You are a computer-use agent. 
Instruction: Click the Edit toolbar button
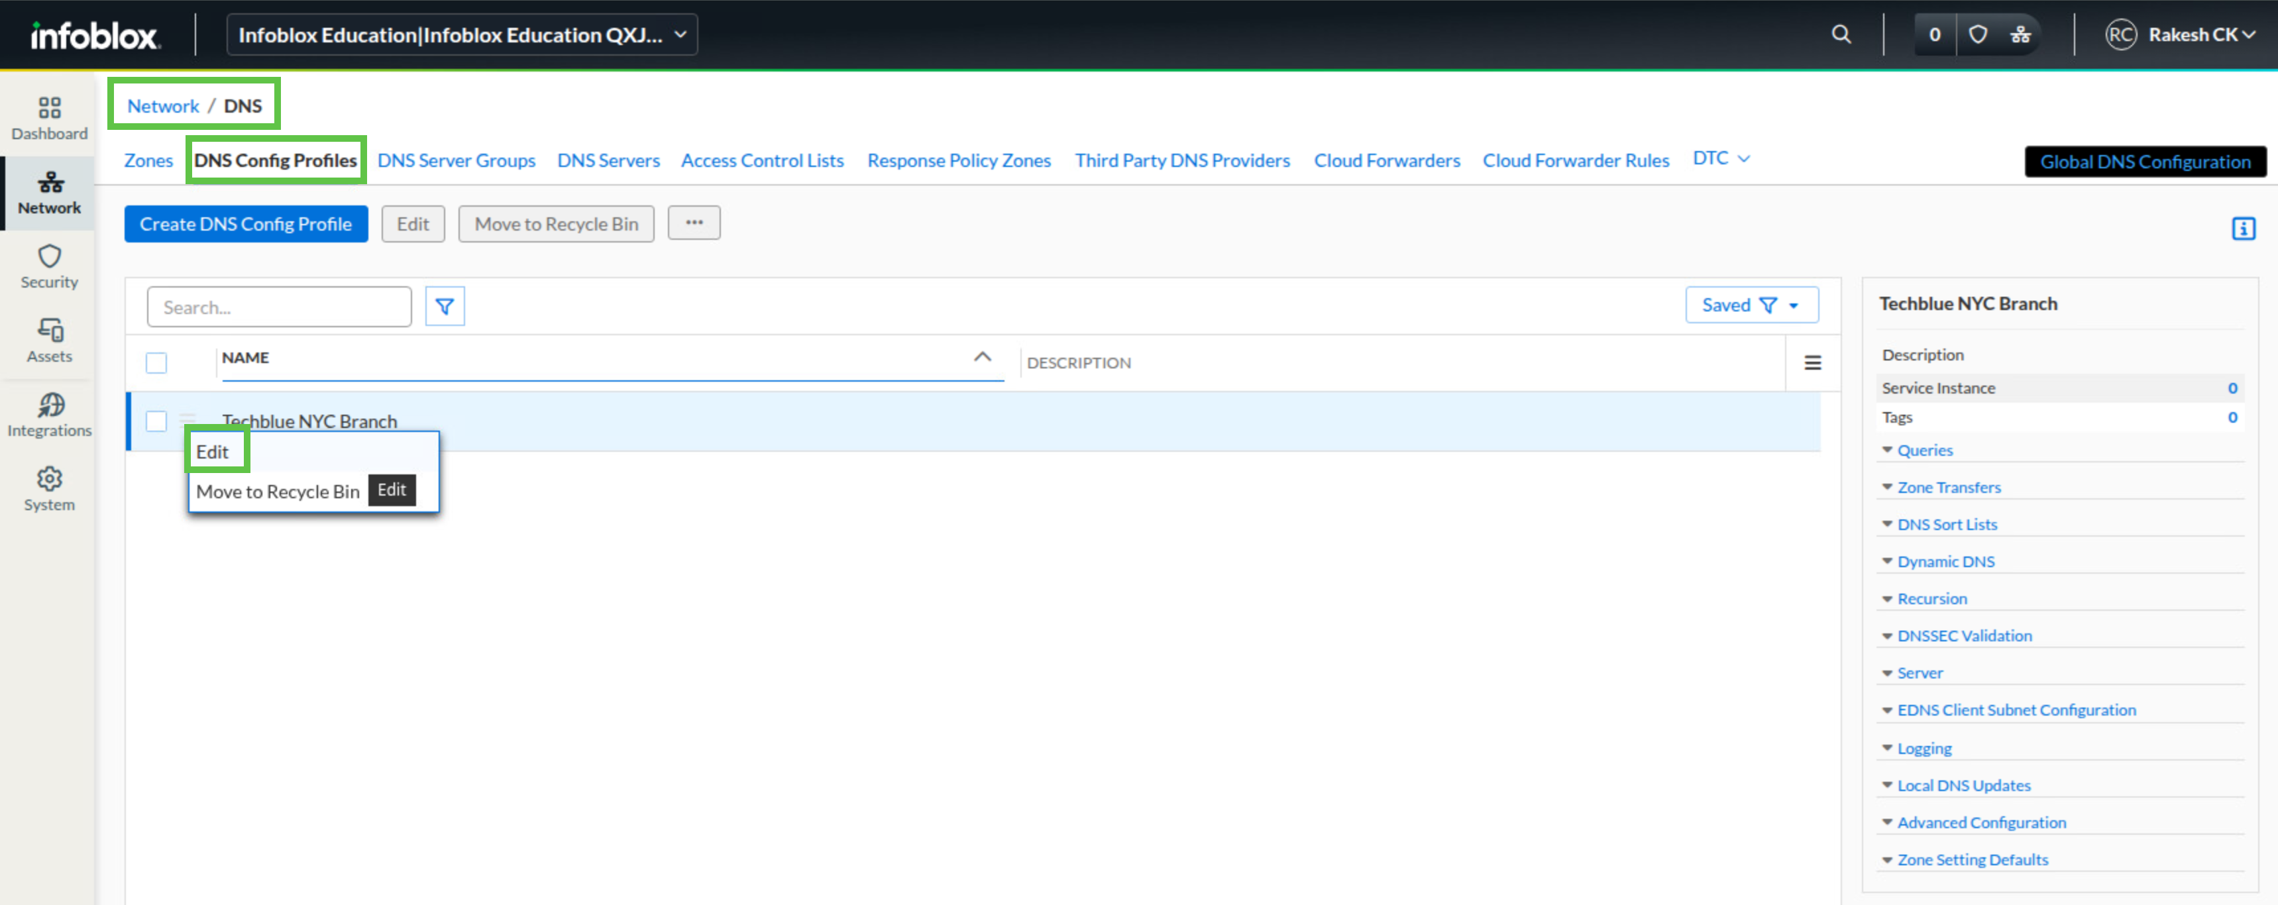pos(413,223)
